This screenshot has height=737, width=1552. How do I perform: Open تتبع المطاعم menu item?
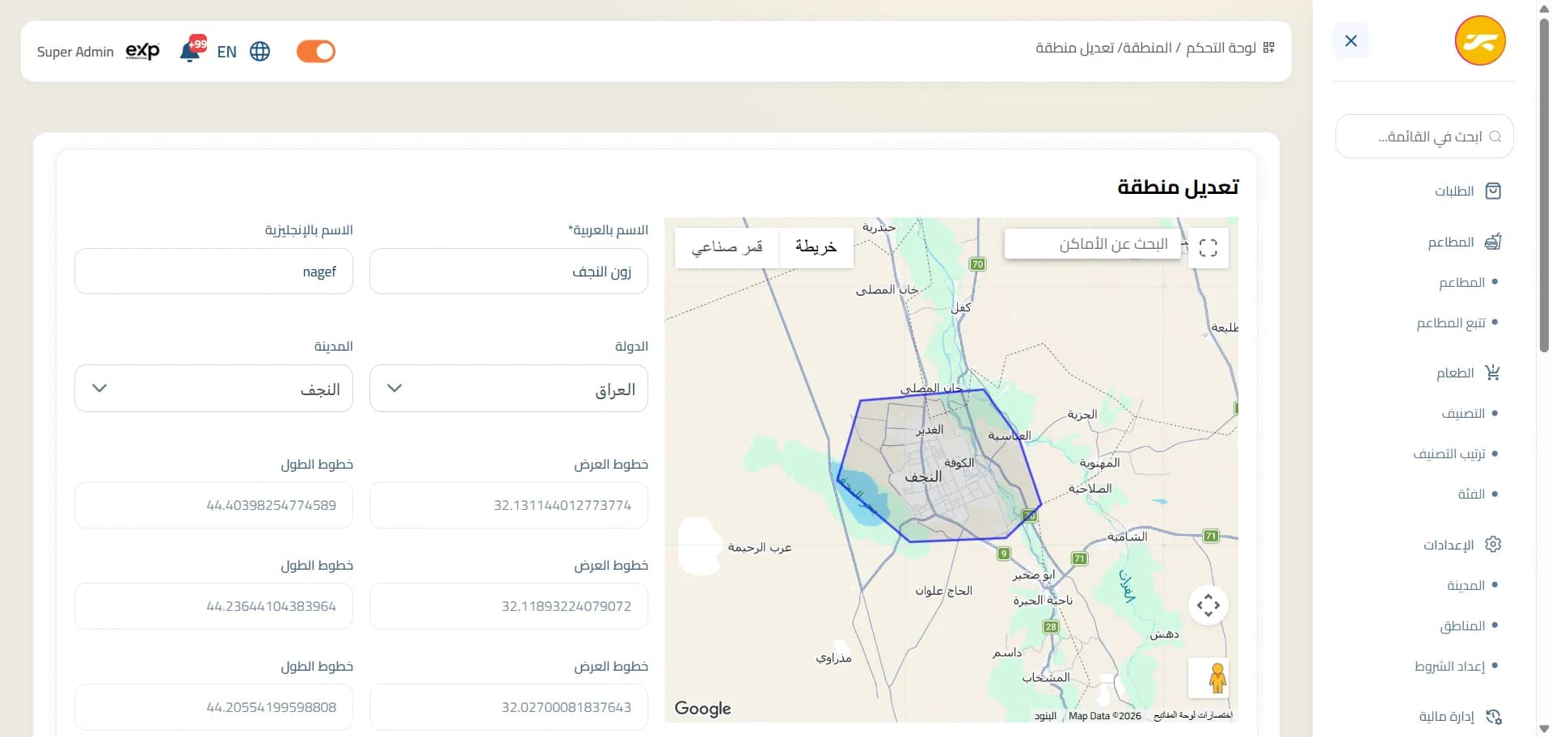(x=1451, y=322)
